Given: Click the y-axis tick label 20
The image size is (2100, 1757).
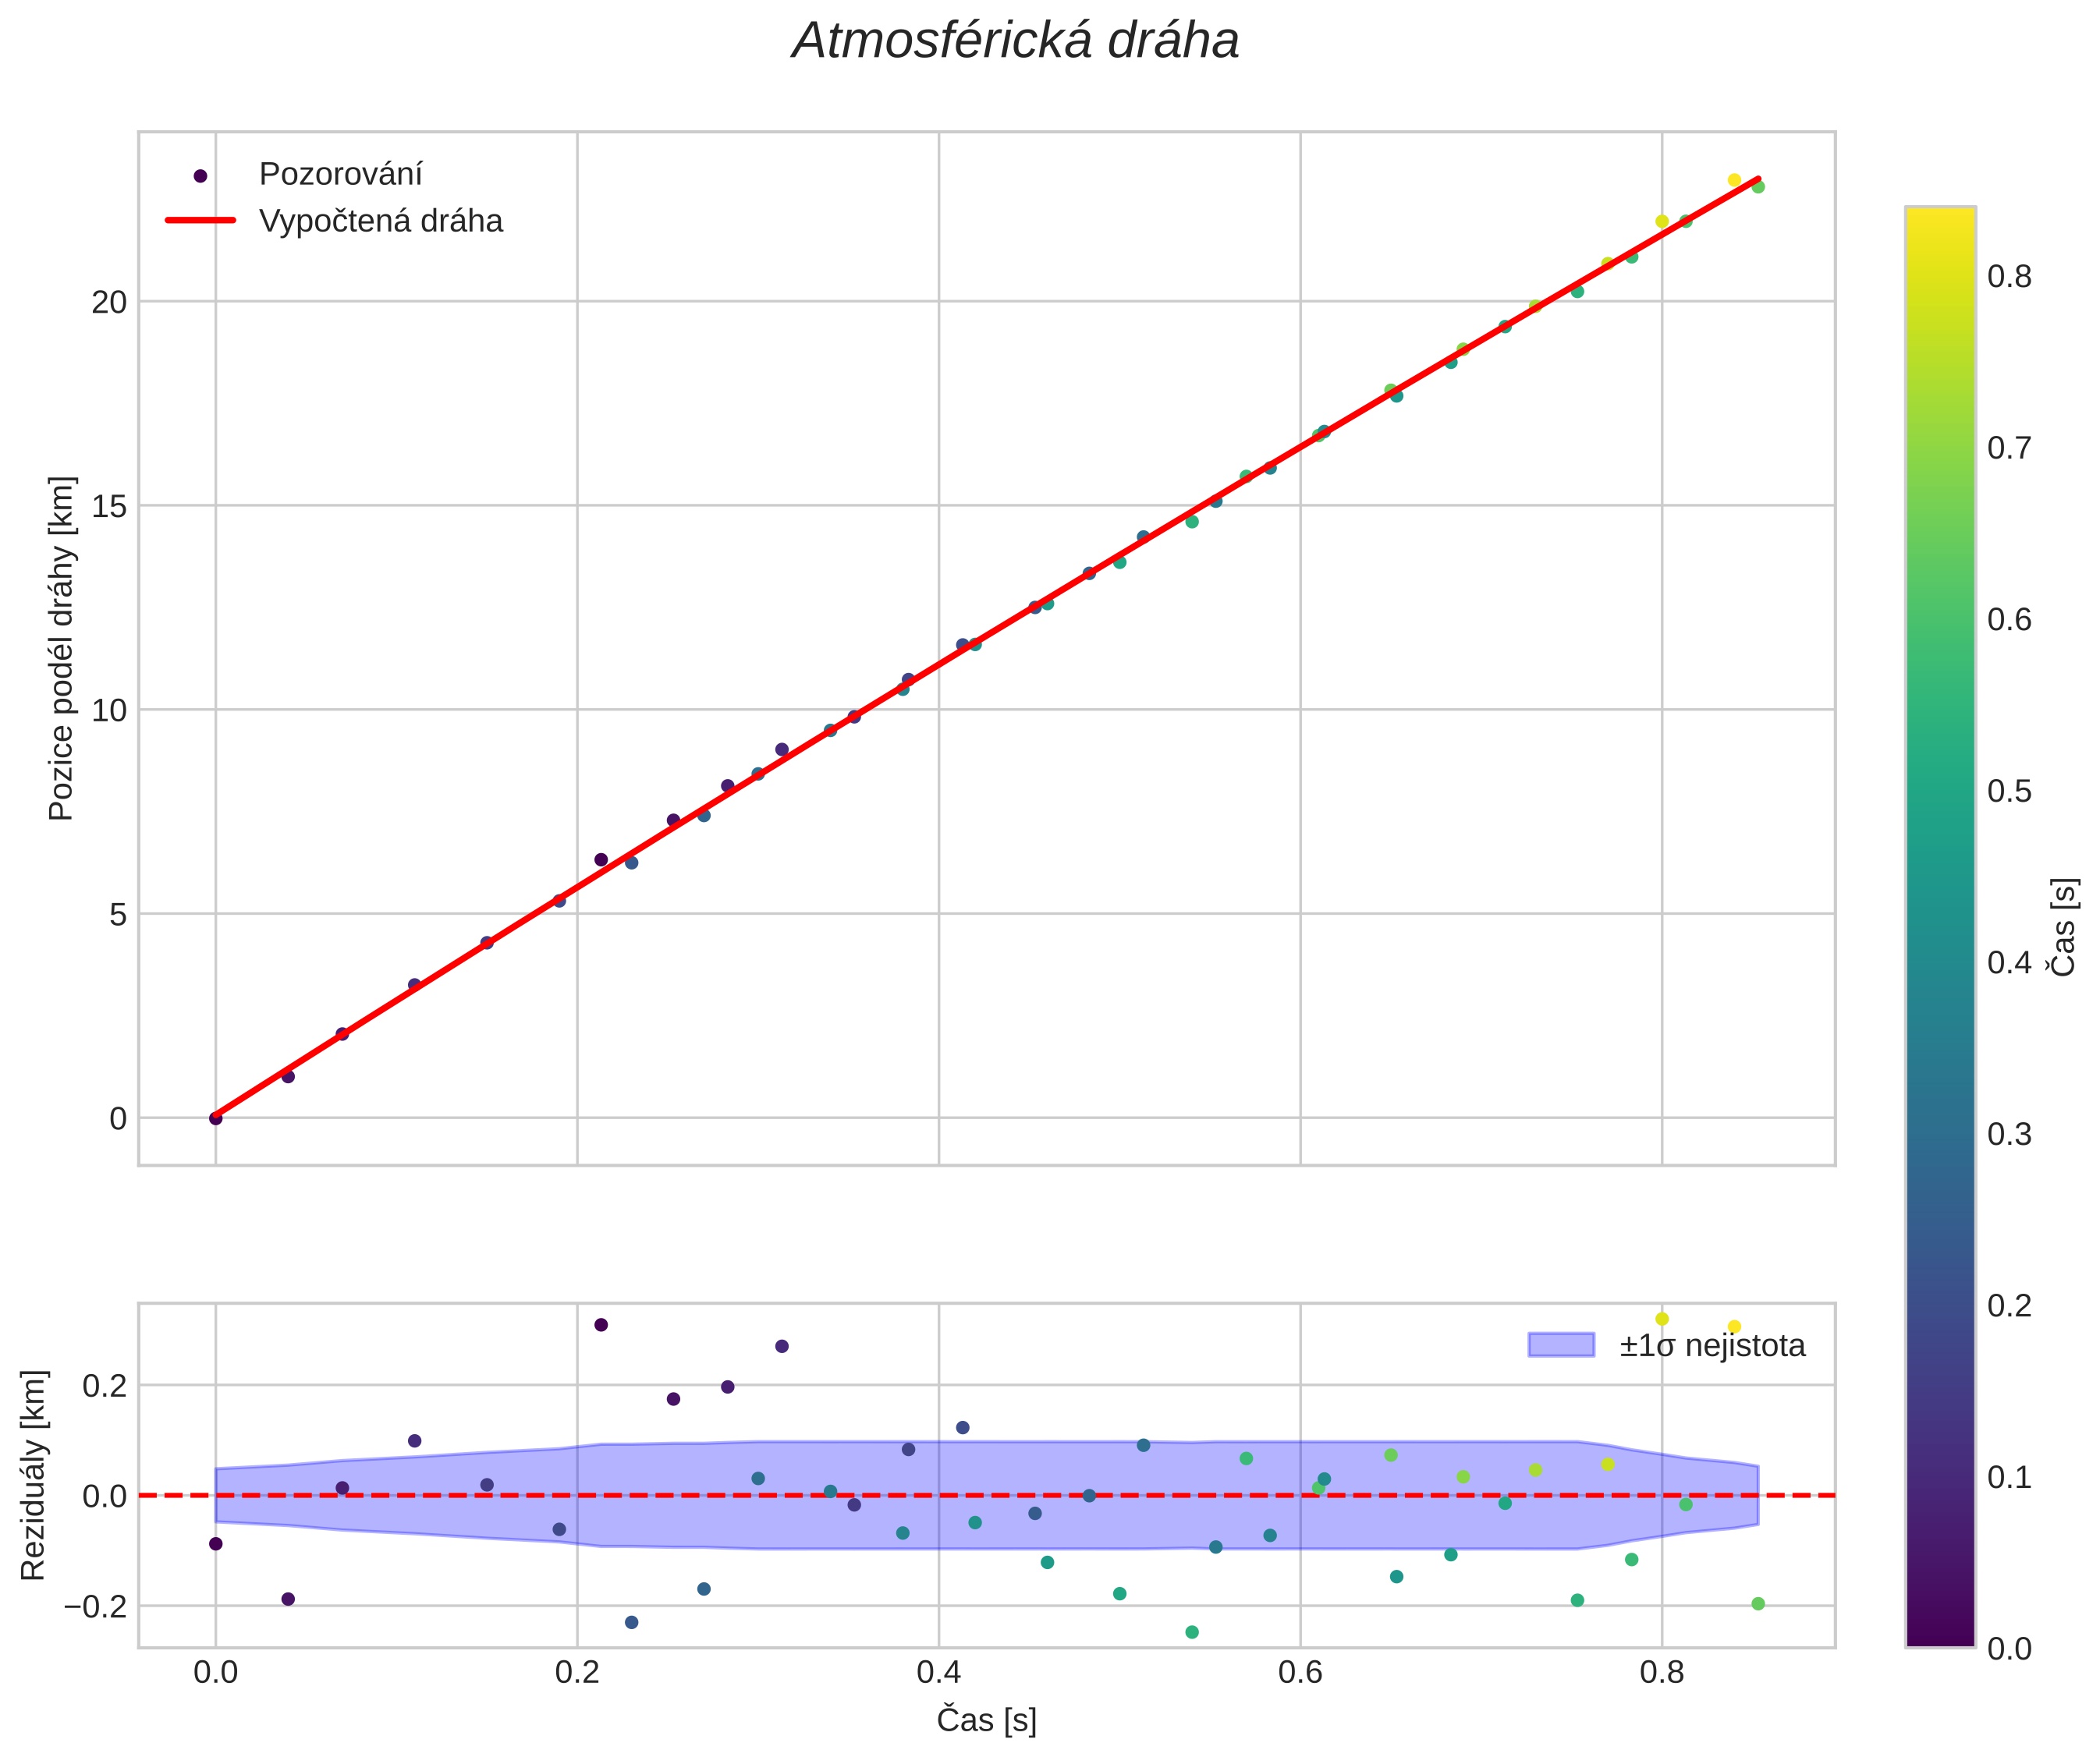Looking at the screenshot, I should pos(109,302).
